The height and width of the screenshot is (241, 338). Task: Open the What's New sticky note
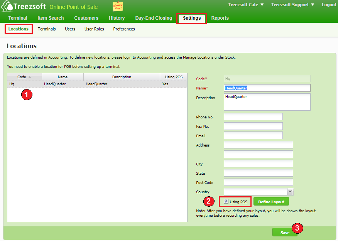coord(118,6)
